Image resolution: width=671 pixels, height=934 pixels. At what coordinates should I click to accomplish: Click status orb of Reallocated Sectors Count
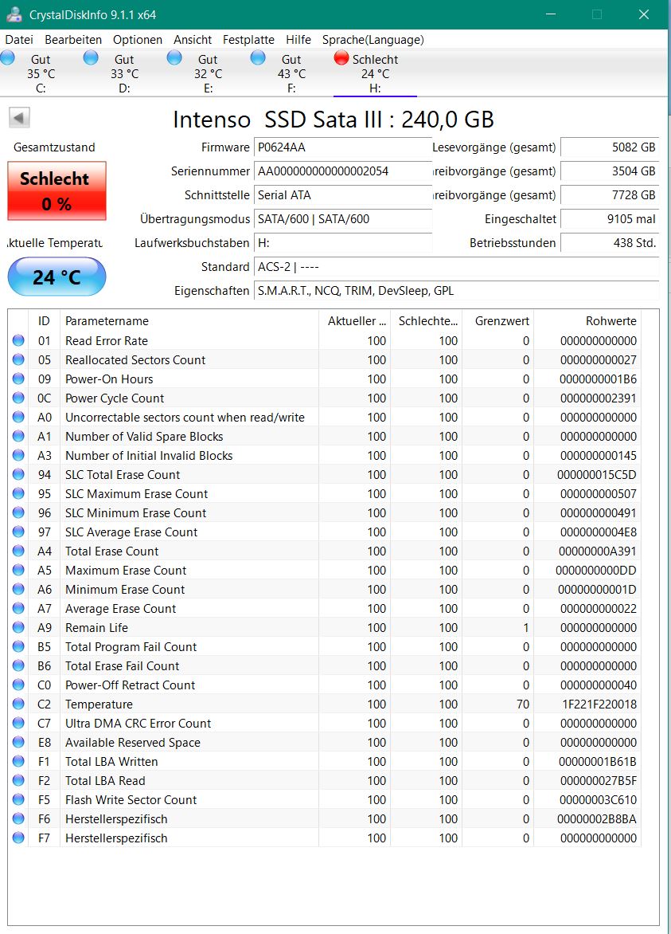18,359
